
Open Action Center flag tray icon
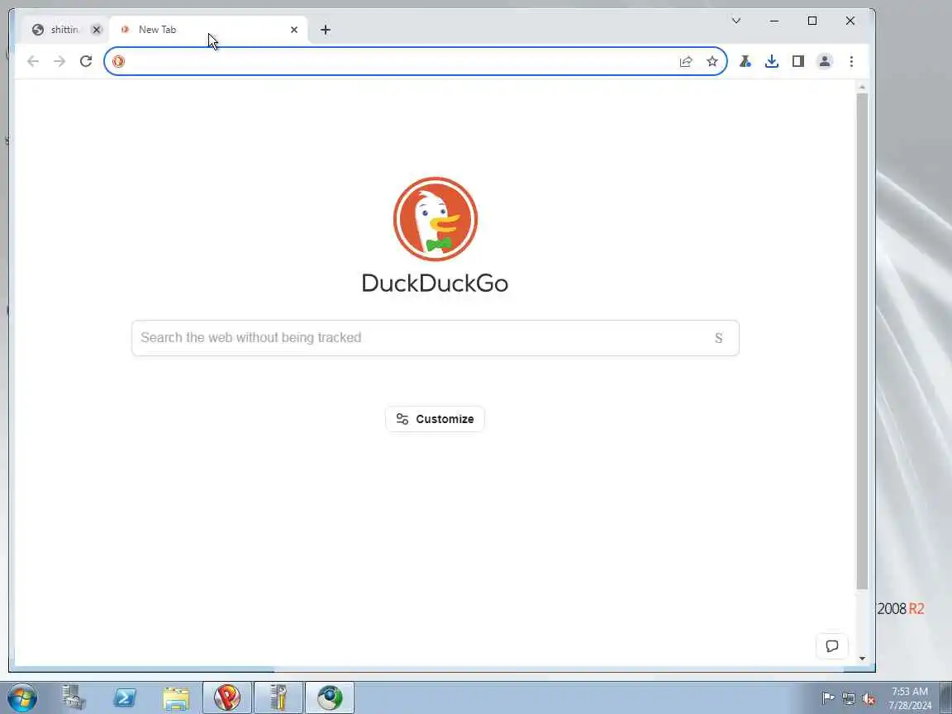click(827, 698)
